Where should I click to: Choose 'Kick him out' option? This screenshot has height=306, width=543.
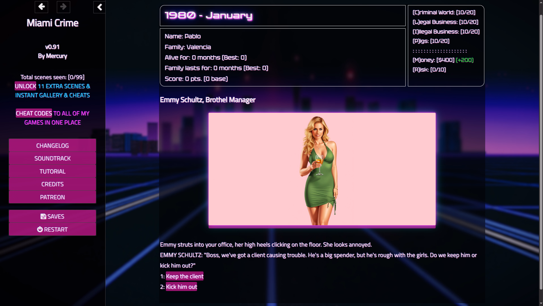pos(181,287)
